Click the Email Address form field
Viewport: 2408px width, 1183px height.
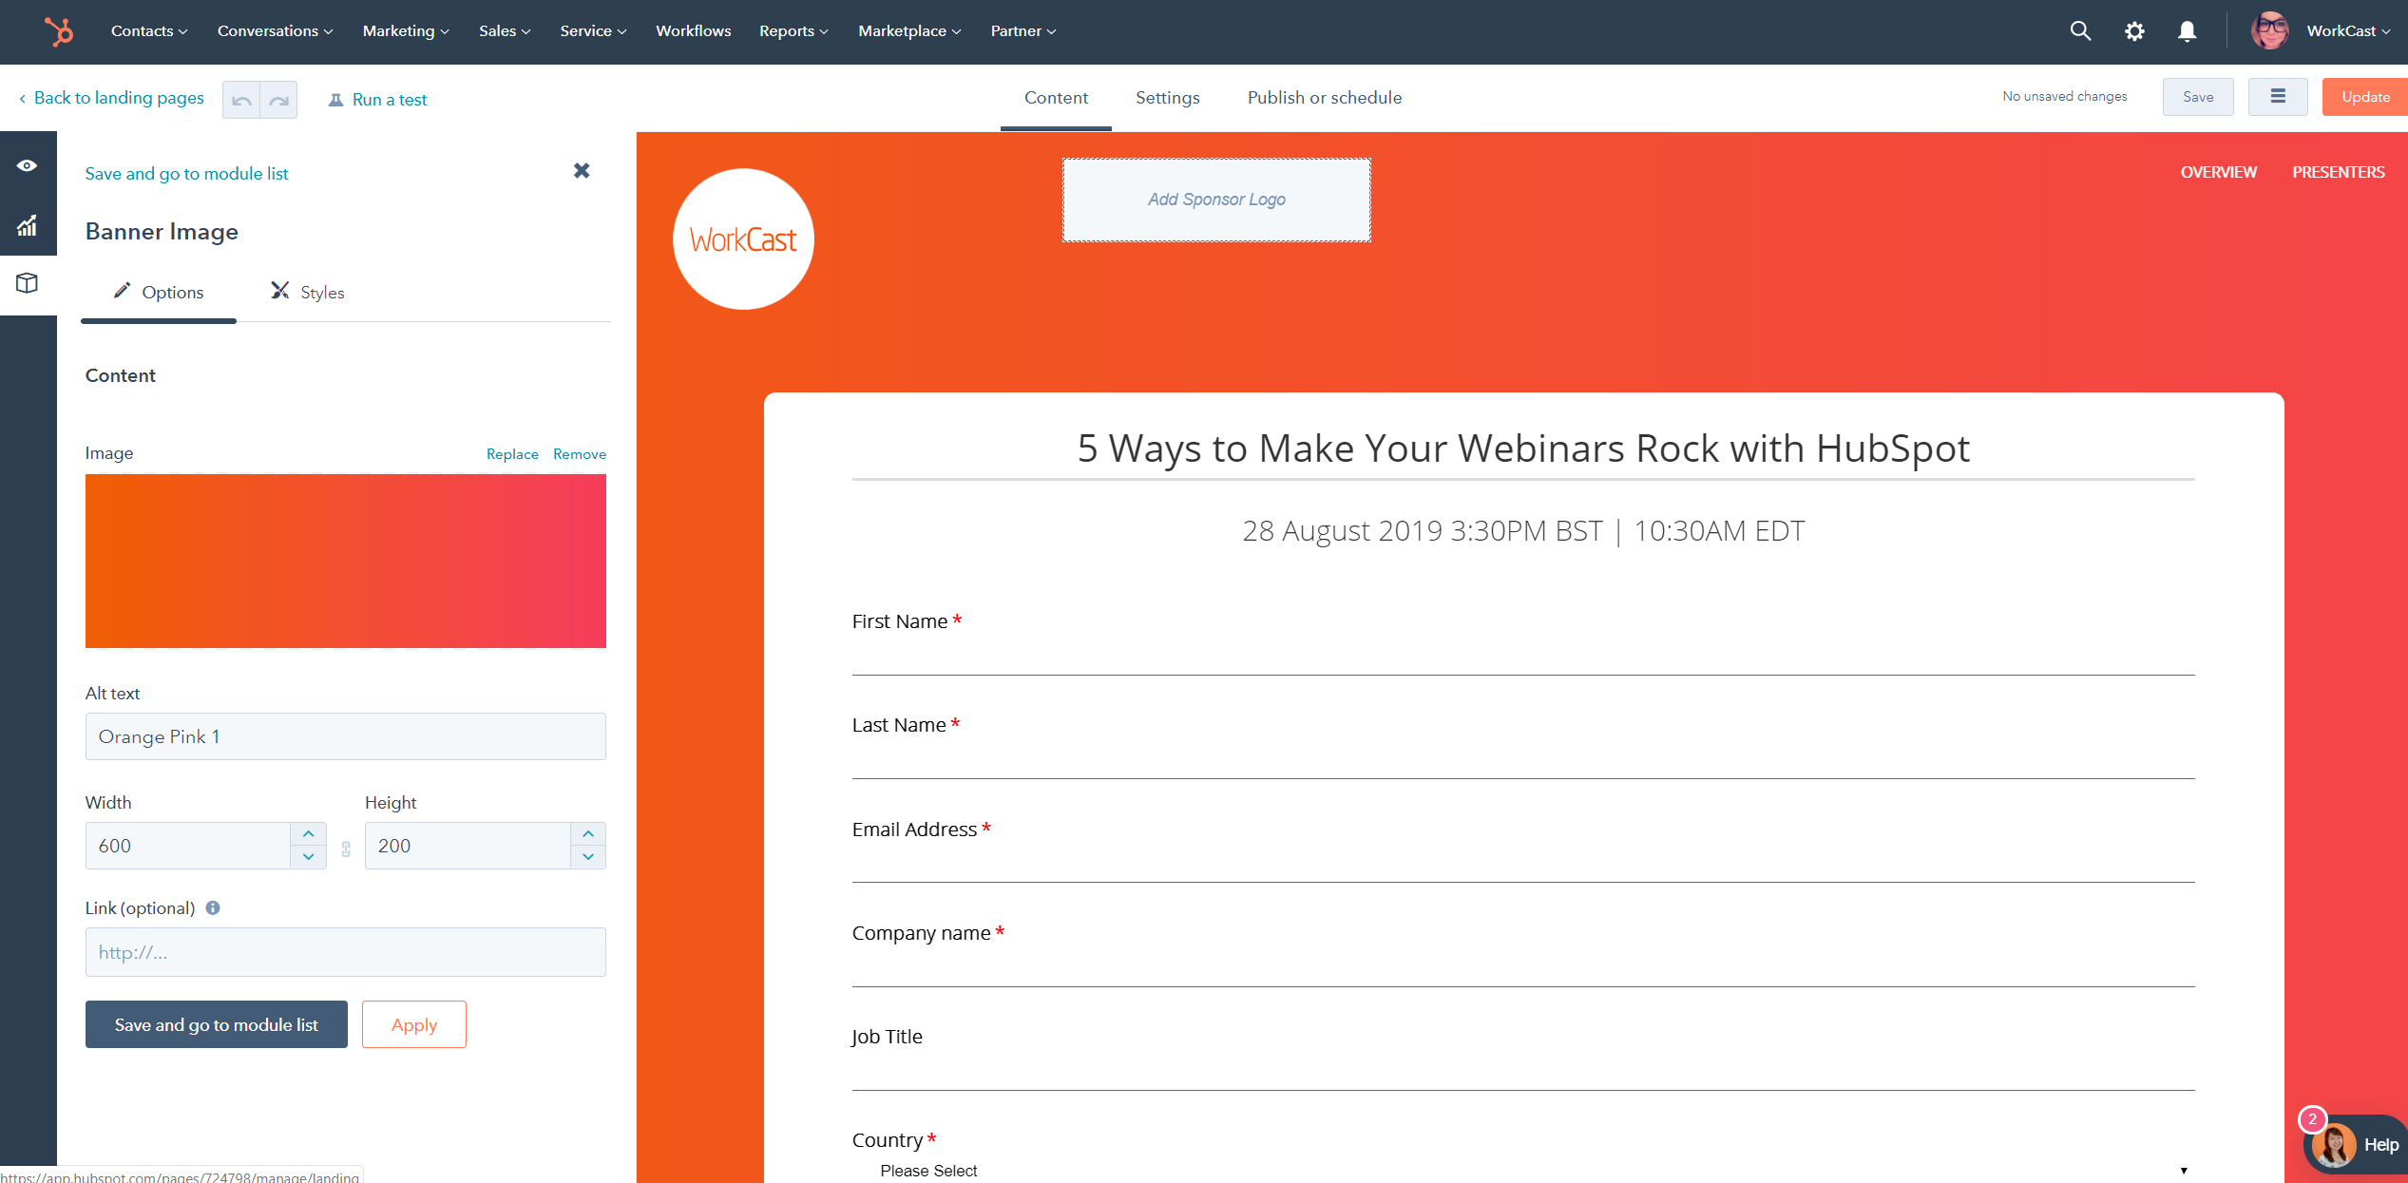[1523, 863]
